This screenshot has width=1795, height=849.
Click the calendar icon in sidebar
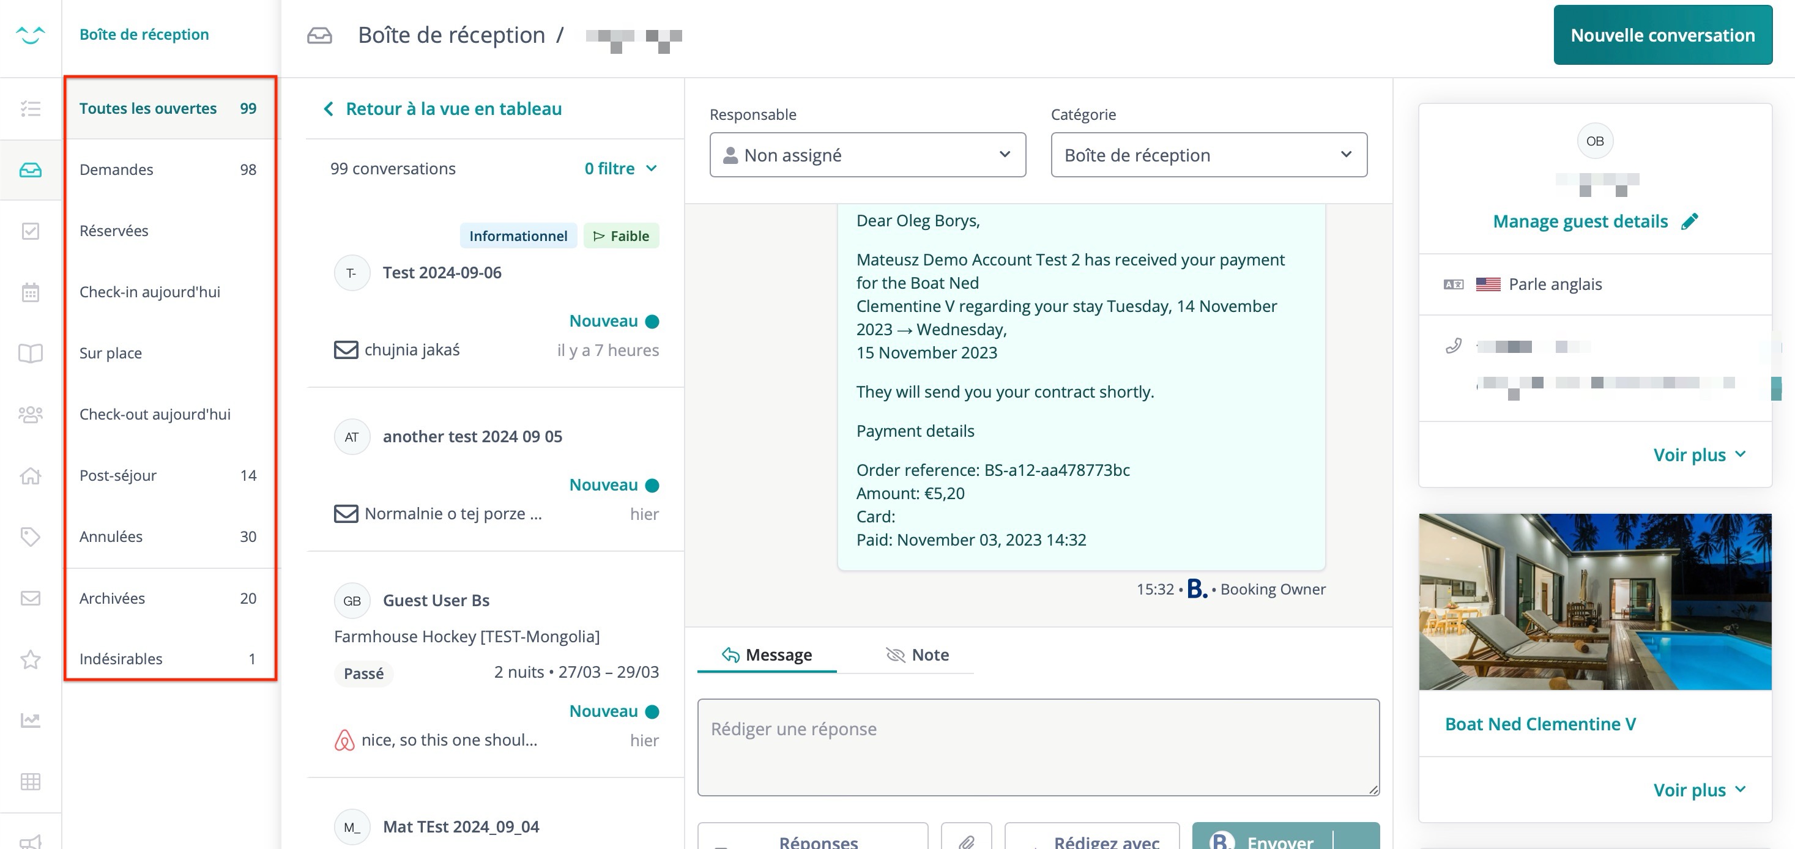tap(30, 292)
